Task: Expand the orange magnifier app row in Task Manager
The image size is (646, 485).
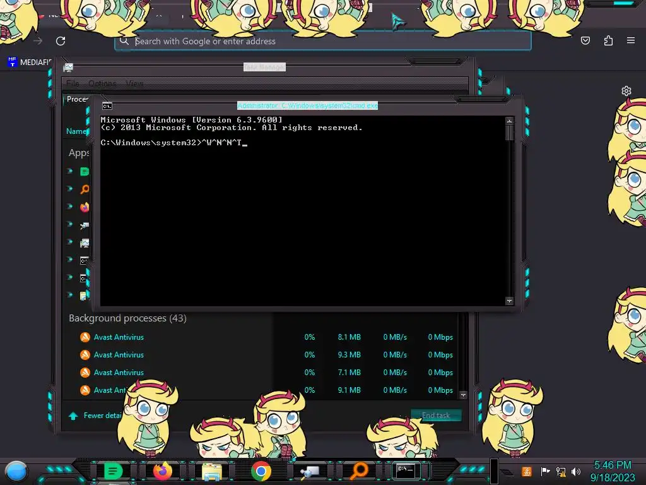Action: 70,188
